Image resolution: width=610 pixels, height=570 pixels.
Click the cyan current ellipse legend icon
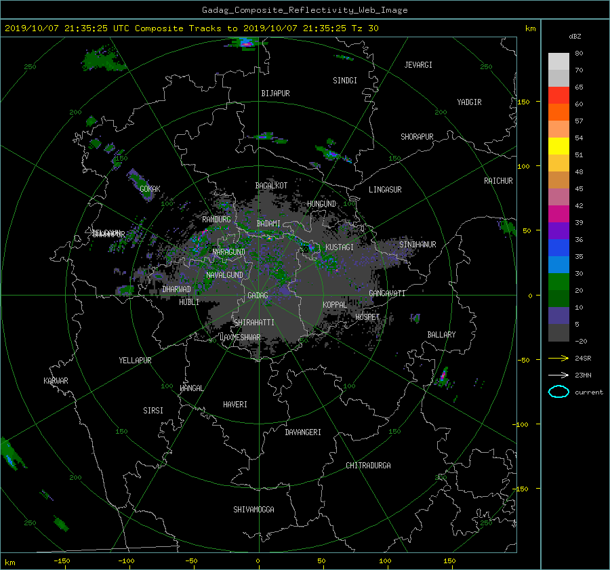tap(558, 392)
